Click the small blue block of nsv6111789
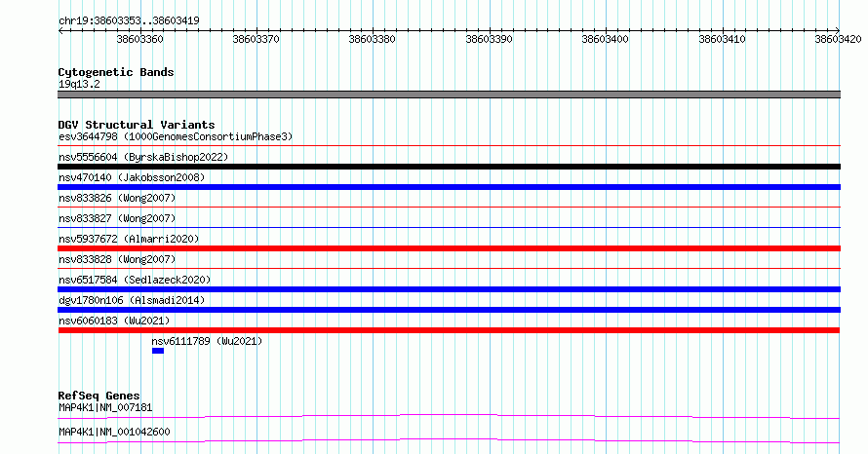The height and width of the screenshot is (454, 868). [x=158, y=351]
